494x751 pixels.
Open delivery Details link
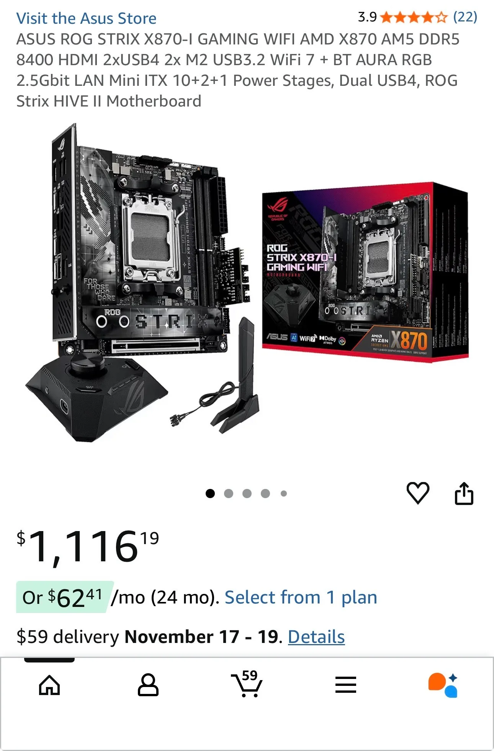(x=316, y=637)
